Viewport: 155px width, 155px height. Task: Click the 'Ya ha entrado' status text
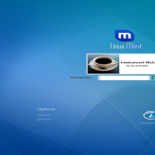click(x=137, y=66)
